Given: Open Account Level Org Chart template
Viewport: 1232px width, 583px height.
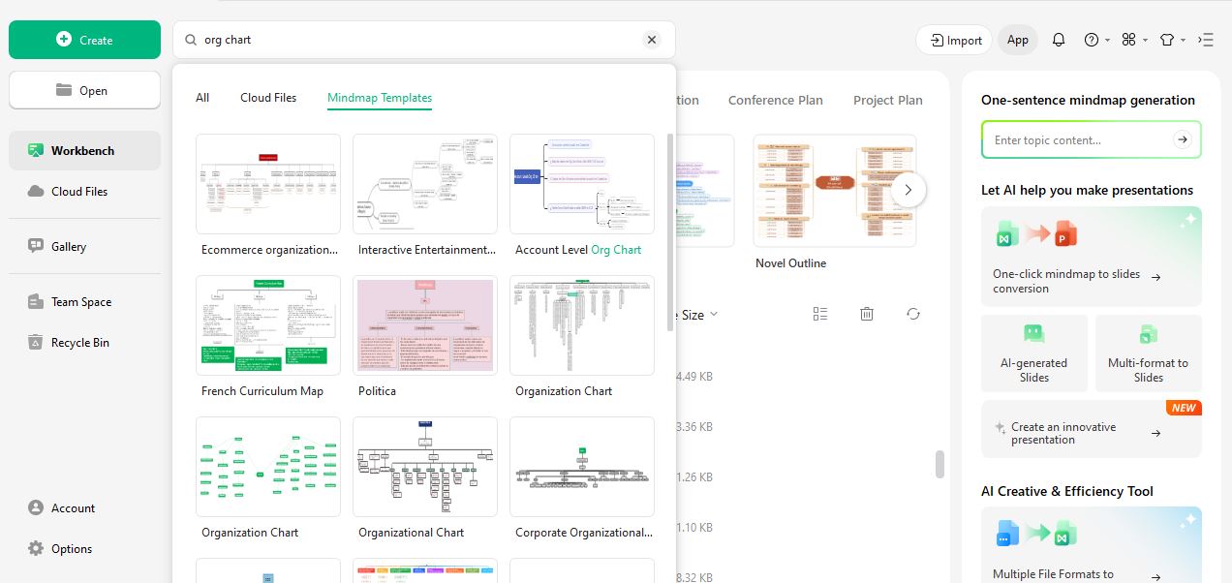Looking at the screenshot, I should (582, 184).
